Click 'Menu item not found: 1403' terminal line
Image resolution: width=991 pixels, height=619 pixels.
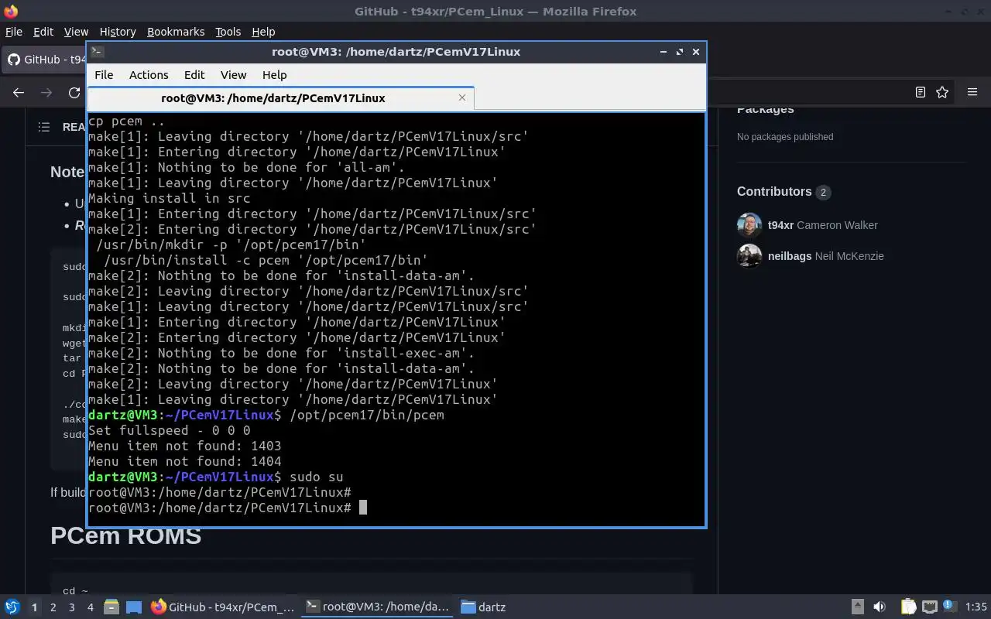[185, 446]
